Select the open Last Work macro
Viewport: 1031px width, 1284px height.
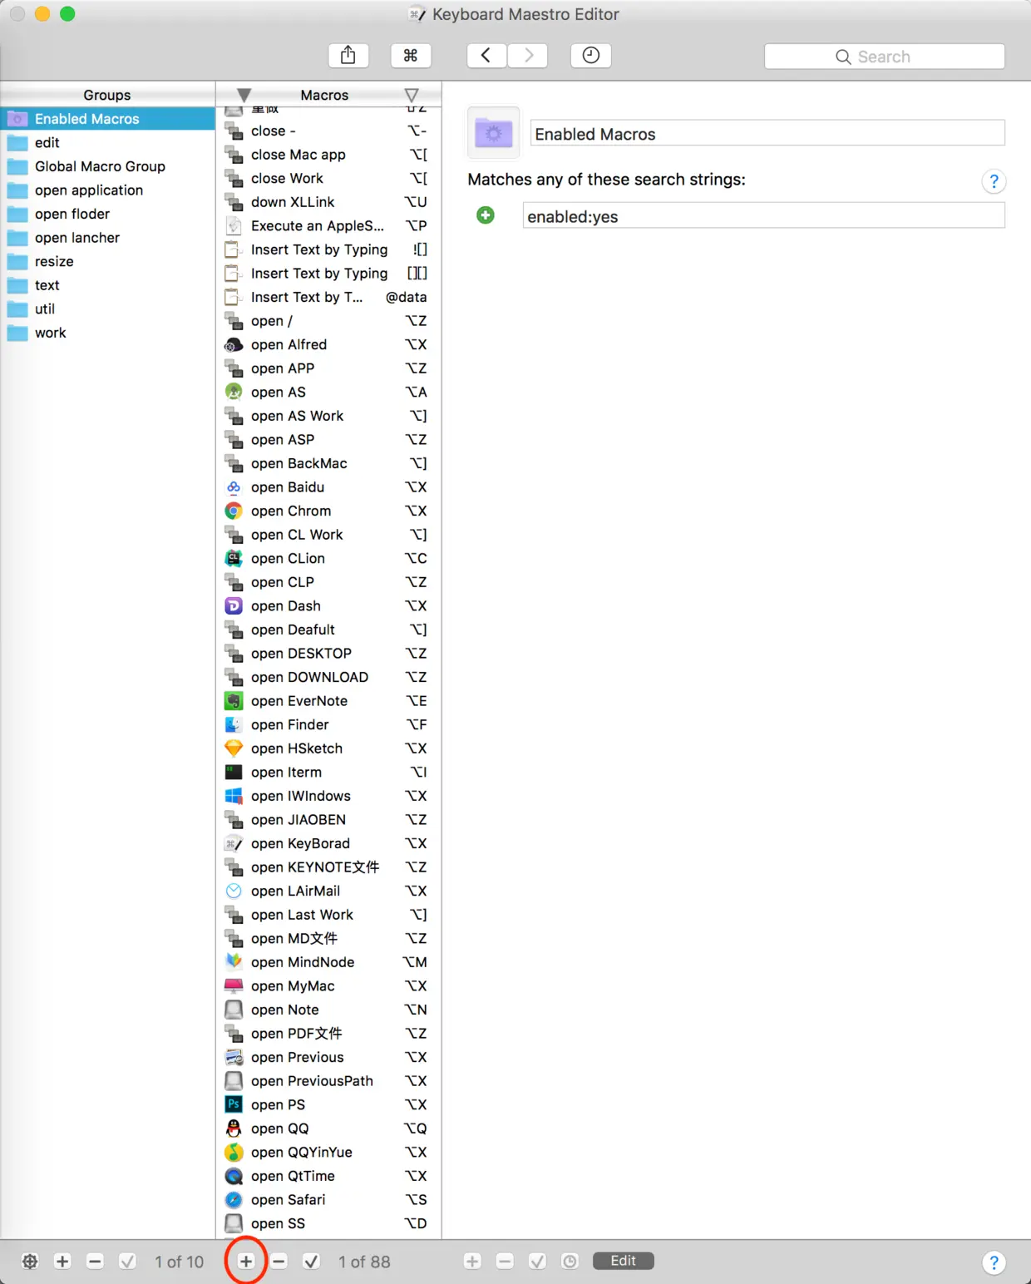tap(328, 915)
